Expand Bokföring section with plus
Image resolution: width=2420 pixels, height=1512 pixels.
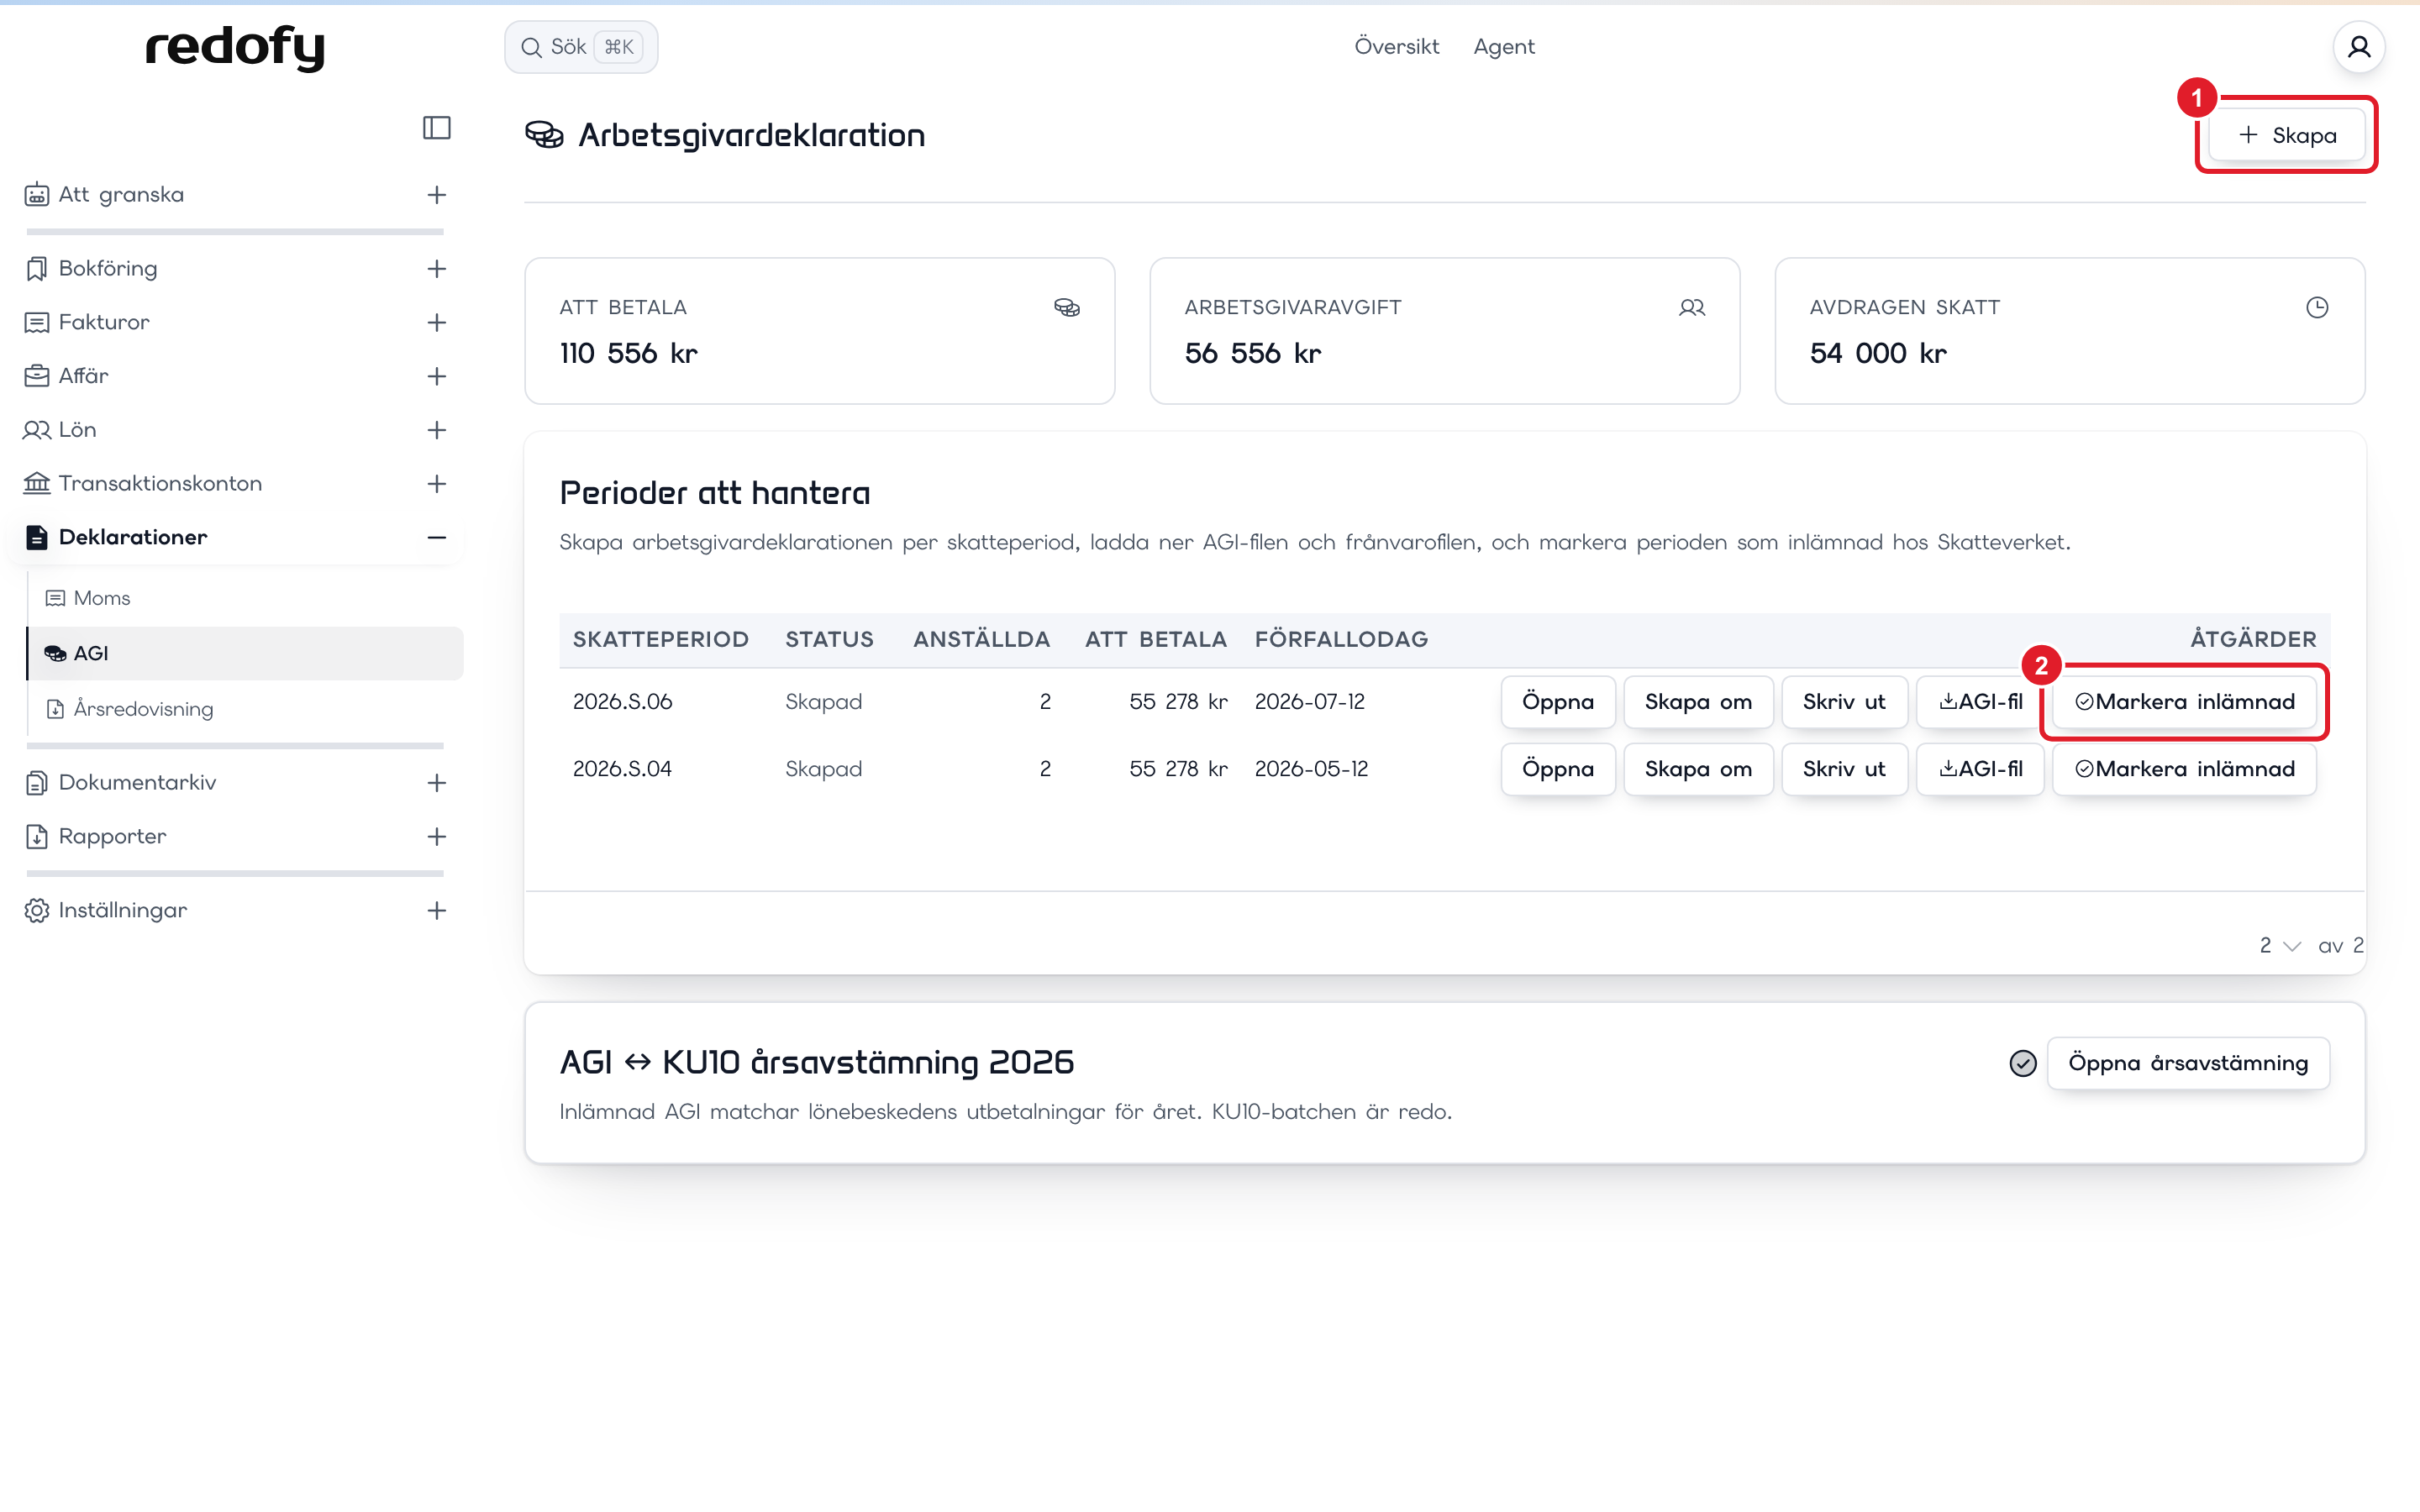tap(437, 269)
